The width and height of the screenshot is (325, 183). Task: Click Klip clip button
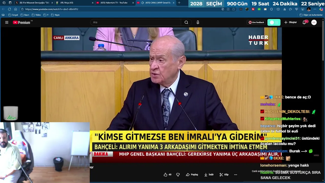point(224,175)
